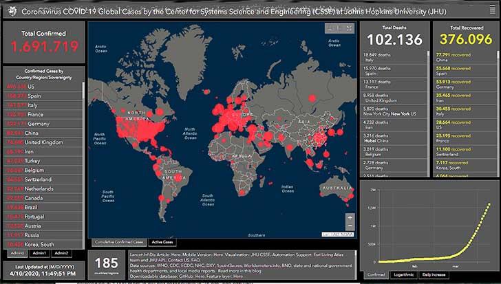Screen dimensions: 501x284
Task: Select Spain in the confirmed cases list
Action: coord(43,96)
